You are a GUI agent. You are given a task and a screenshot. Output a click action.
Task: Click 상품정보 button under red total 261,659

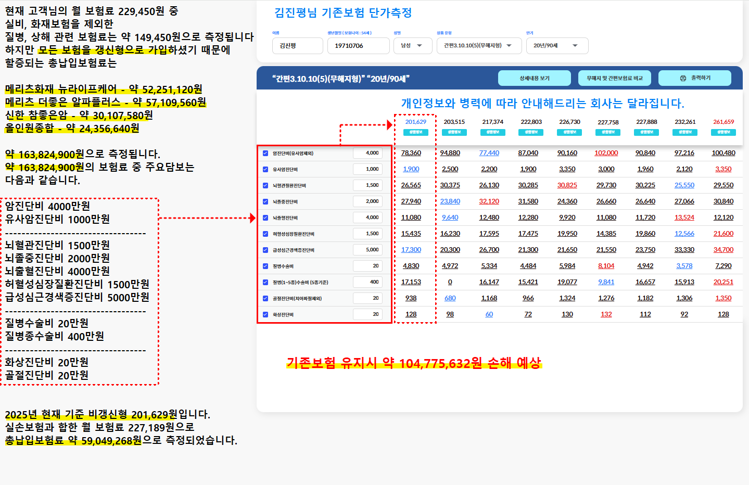coord(723,132)
